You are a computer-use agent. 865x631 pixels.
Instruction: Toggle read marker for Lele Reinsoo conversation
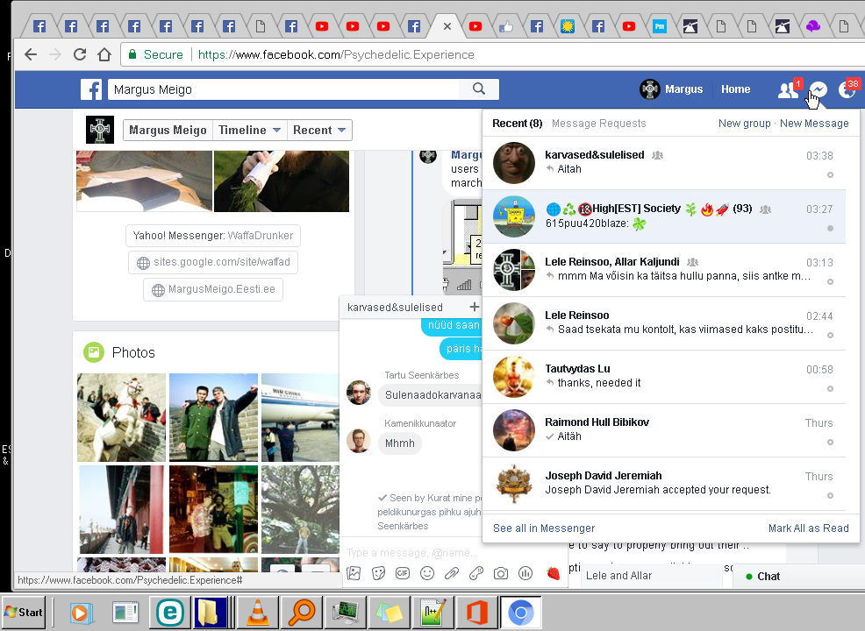[x=830, y=335]
